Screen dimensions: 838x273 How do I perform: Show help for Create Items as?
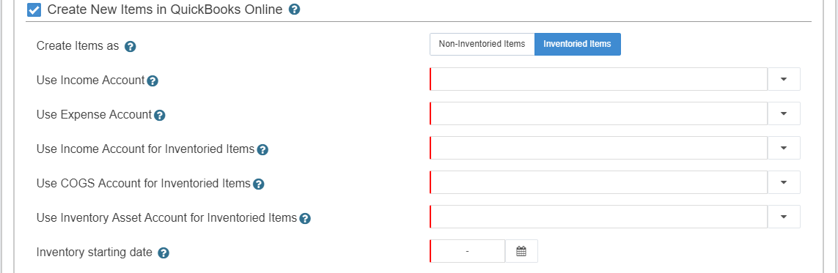click(x=131, y=46)
